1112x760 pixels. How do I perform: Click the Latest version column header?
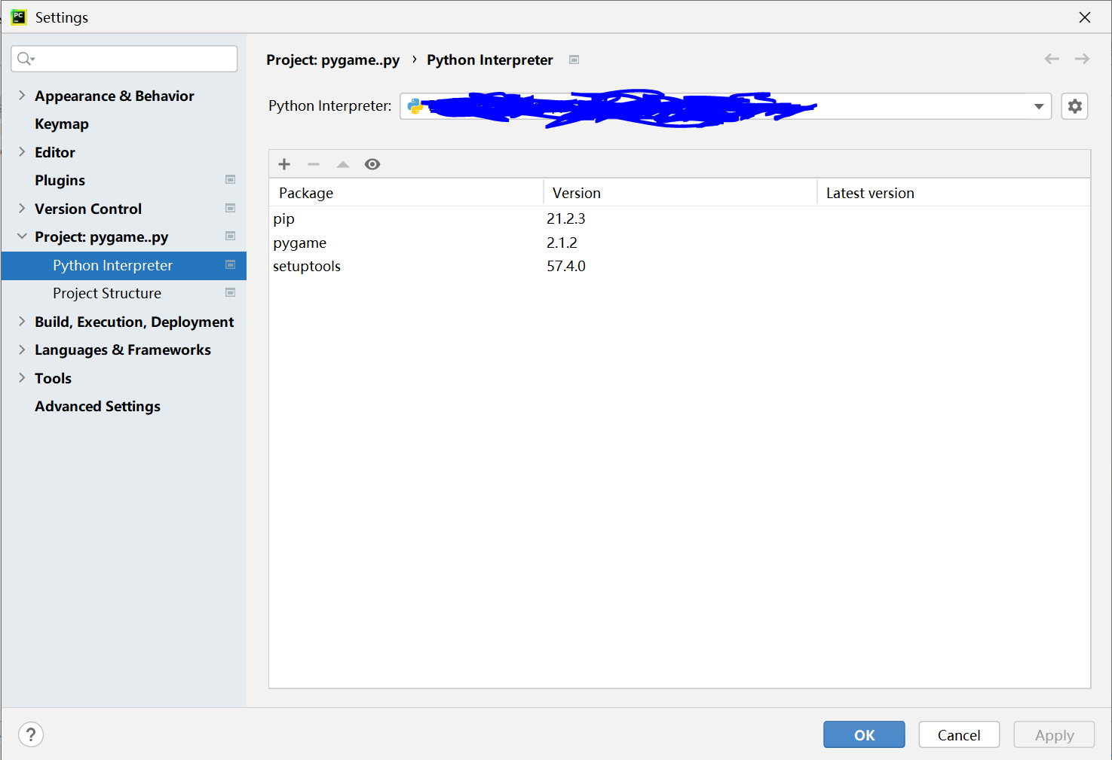[x=954, y=193]
